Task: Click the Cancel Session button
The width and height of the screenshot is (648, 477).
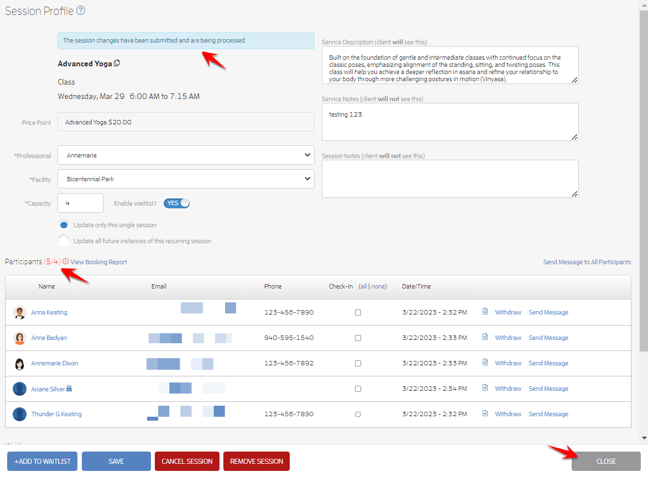Action: (187, 462)
